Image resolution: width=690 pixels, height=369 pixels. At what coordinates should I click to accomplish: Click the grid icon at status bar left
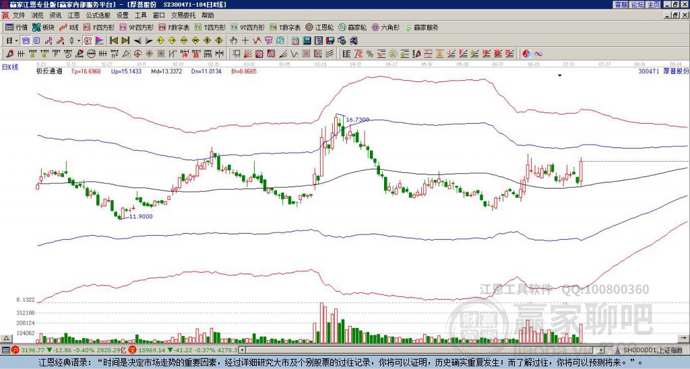tap(5, 350)
